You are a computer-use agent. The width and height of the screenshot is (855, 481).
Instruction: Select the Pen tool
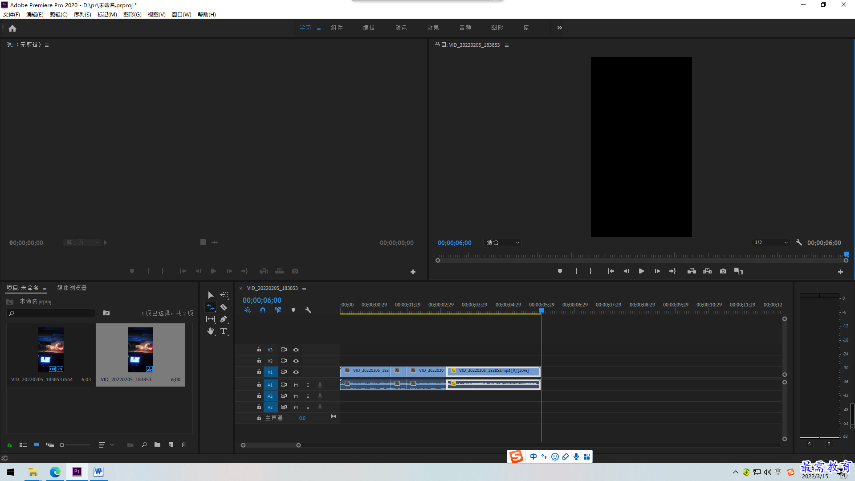(224, 319)
